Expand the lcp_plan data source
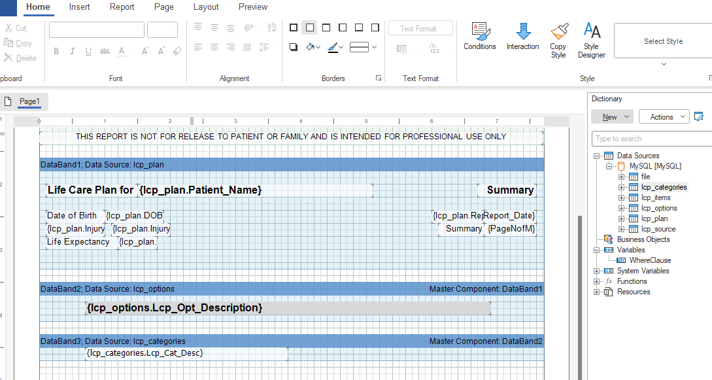This screenshot has height=380, width=712. pyautogui.click(x=621, y=218)
